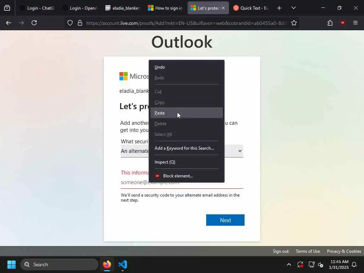Open the Windows Start menu
This screenshot has width=364, height=273.
click(11, 264)
